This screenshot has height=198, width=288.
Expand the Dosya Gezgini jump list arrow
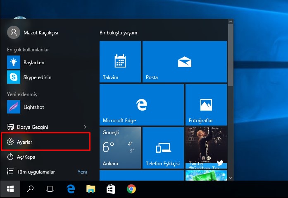coord(85,126)
